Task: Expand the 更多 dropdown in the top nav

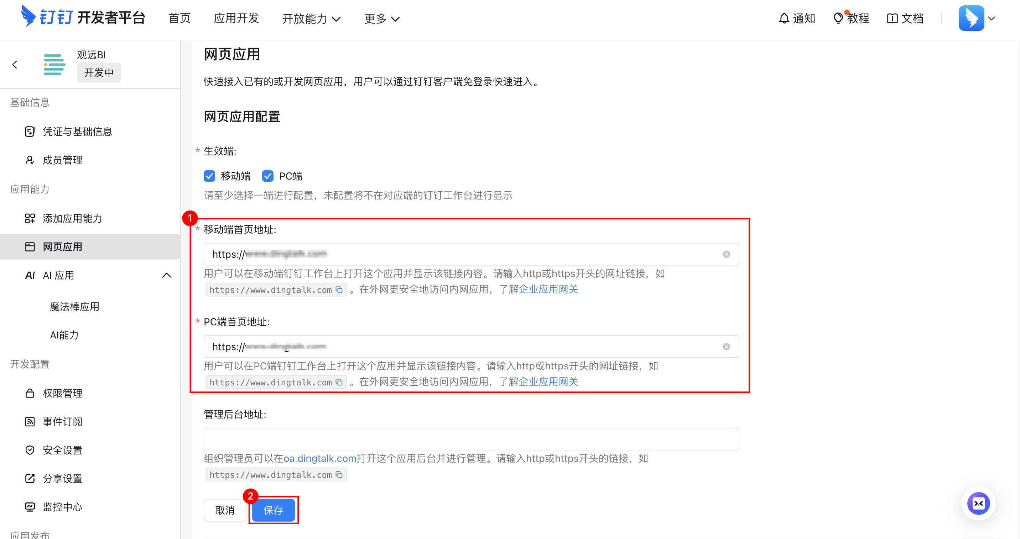Action: click(x=382, y=18)
